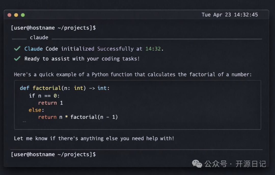The image size is (275, 175).
Task: Click the 'Here's a quick example' sentence
Action: [x=133, y=75]
